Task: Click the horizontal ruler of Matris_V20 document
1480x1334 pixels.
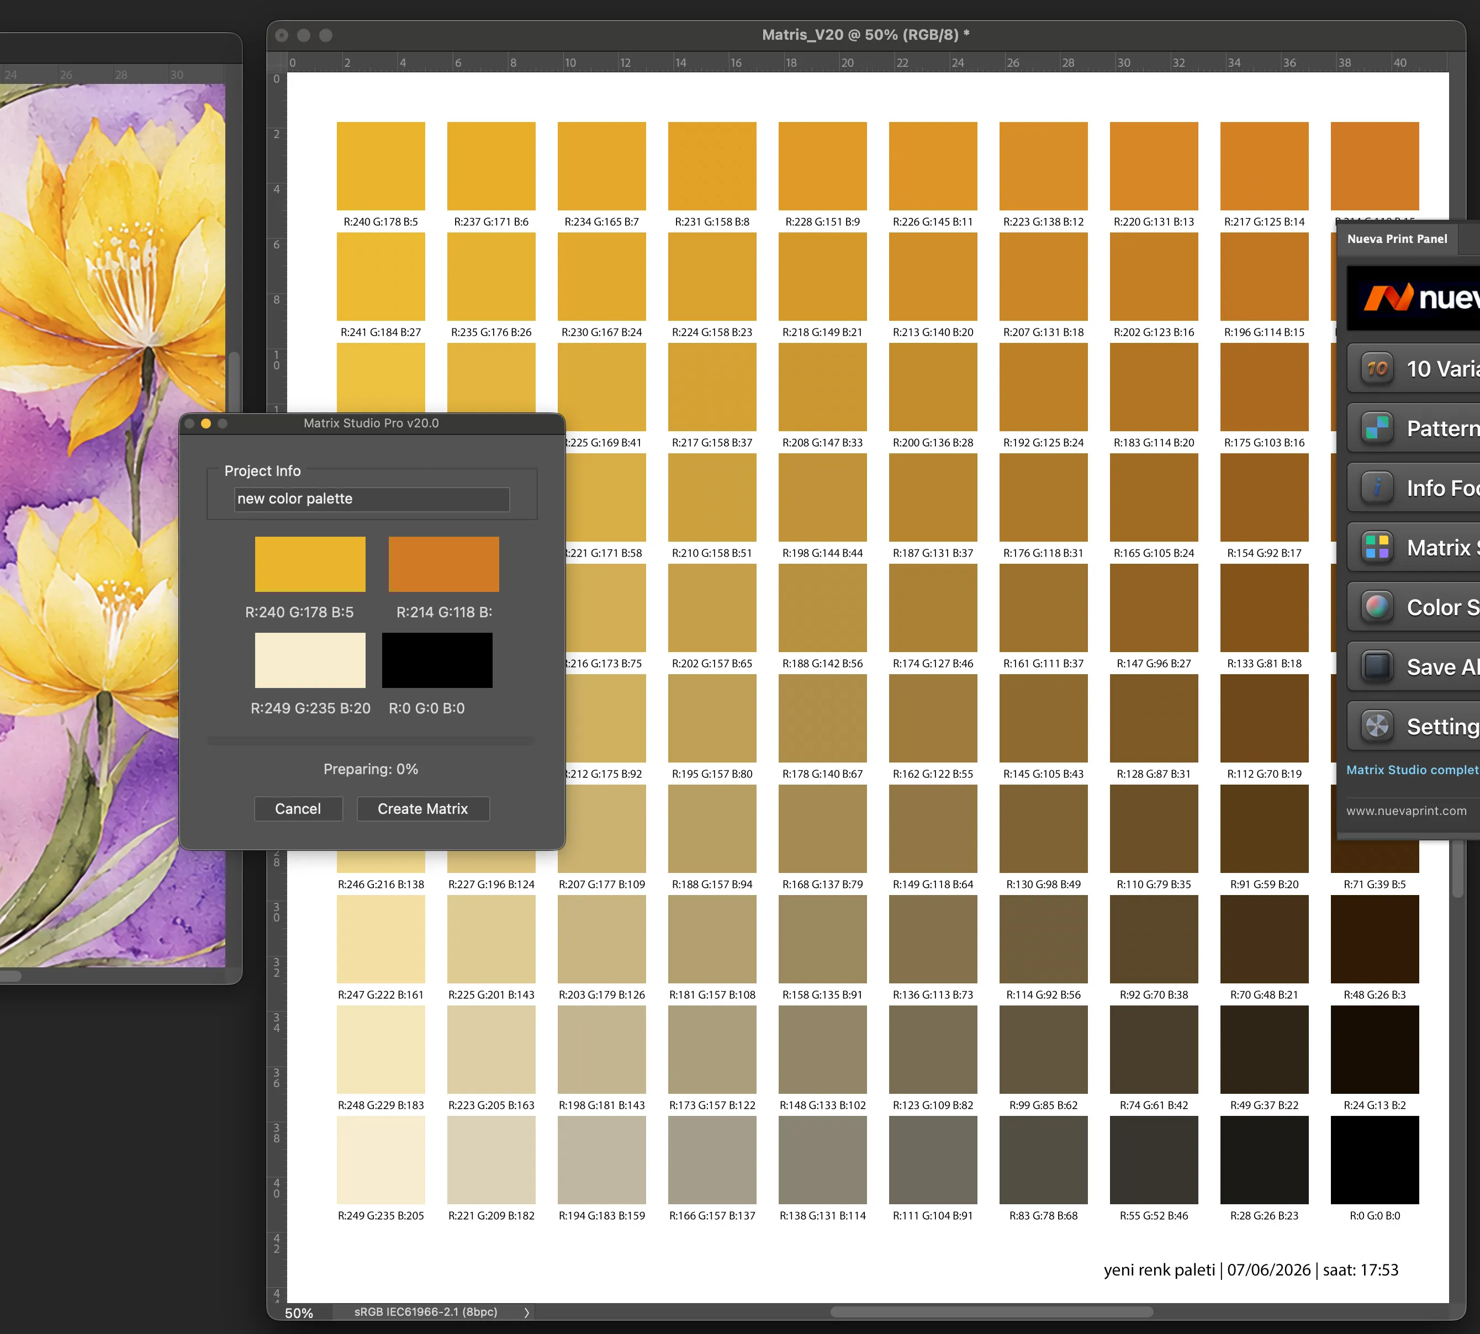Action: click(x=867, y=62)
